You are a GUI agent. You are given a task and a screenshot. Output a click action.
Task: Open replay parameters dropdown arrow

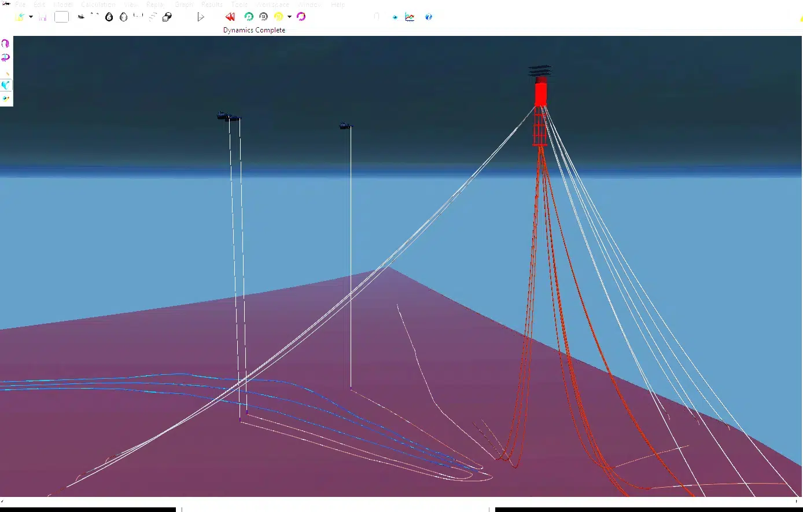tap(289, 17)
